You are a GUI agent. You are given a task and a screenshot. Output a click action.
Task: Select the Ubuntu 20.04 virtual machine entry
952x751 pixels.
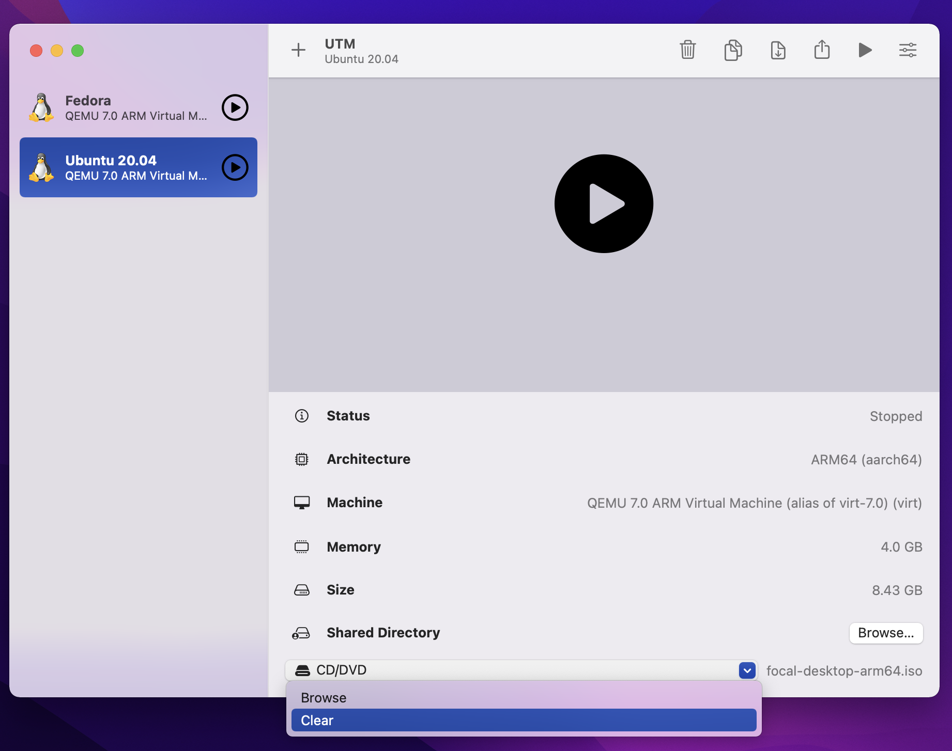point(139,167)
